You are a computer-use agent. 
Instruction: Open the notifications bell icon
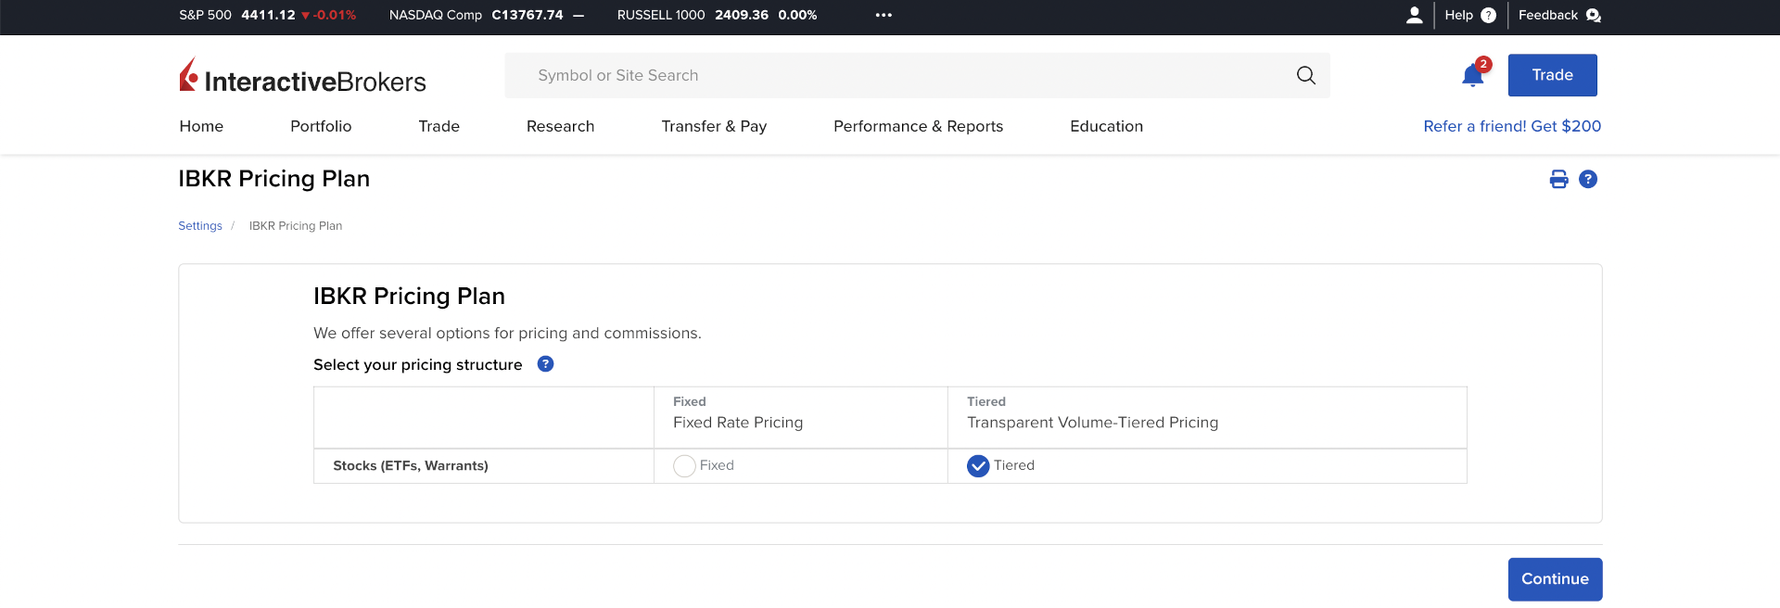(x=1472, y=75)
